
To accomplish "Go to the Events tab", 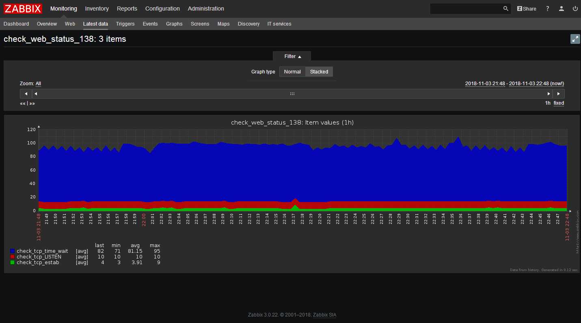I will [x=150, y=24].
